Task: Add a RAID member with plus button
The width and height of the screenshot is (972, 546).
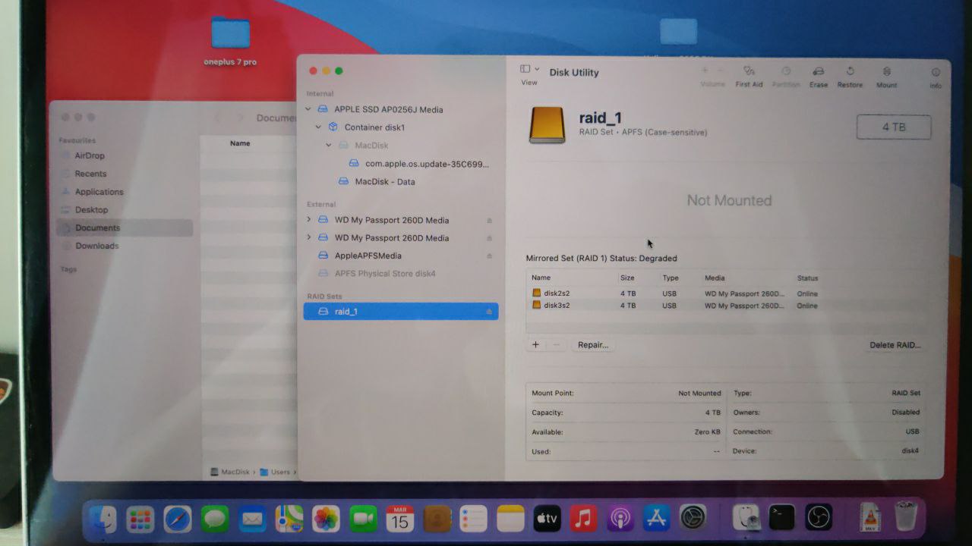Action: pyautogui.click(x=535, y=344)
